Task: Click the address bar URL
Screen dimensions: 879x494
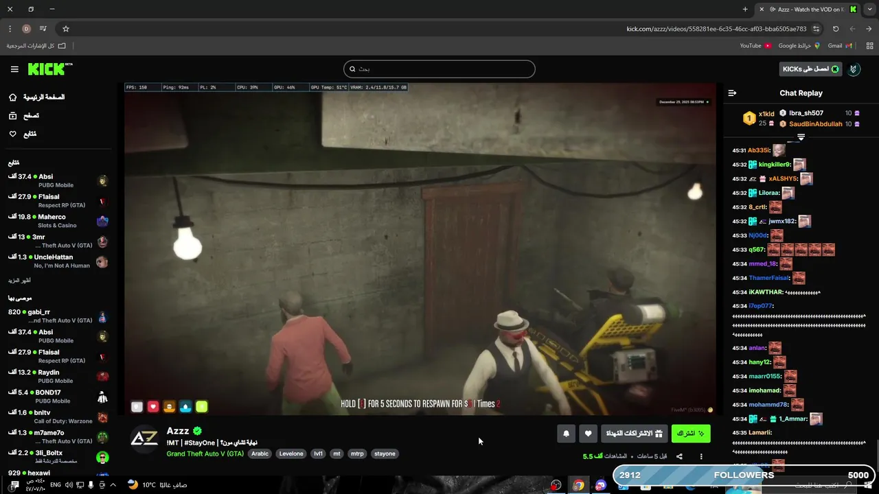Action: tap(716, 29)
